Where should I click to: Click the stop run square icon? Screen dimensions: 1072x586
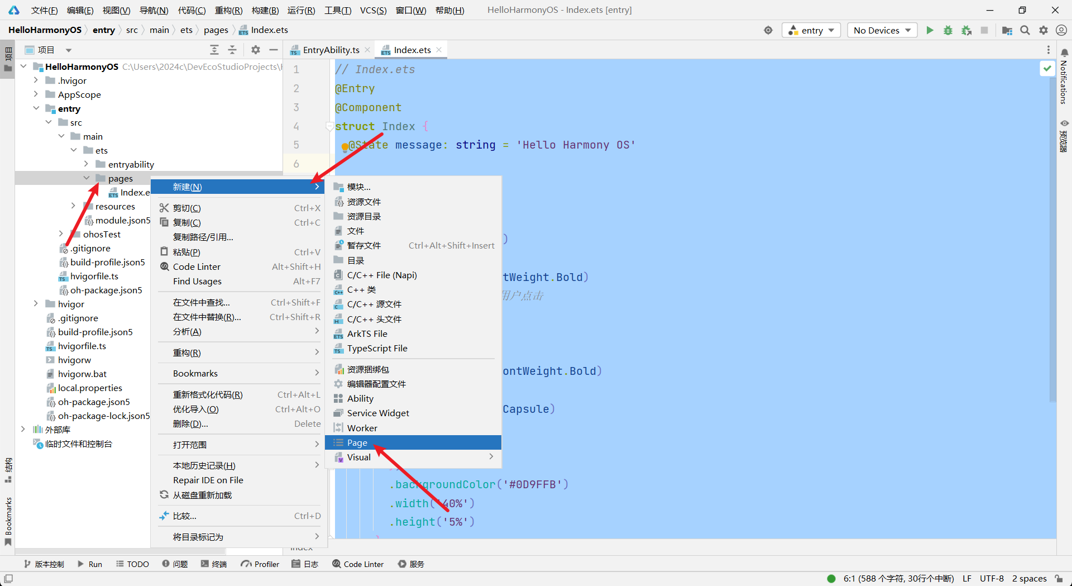coord(984,30)
